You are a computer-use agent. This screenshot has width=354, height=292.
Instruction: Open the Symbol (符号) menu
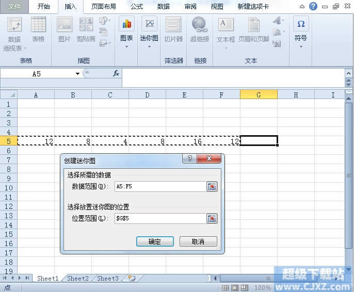[301, 32]
